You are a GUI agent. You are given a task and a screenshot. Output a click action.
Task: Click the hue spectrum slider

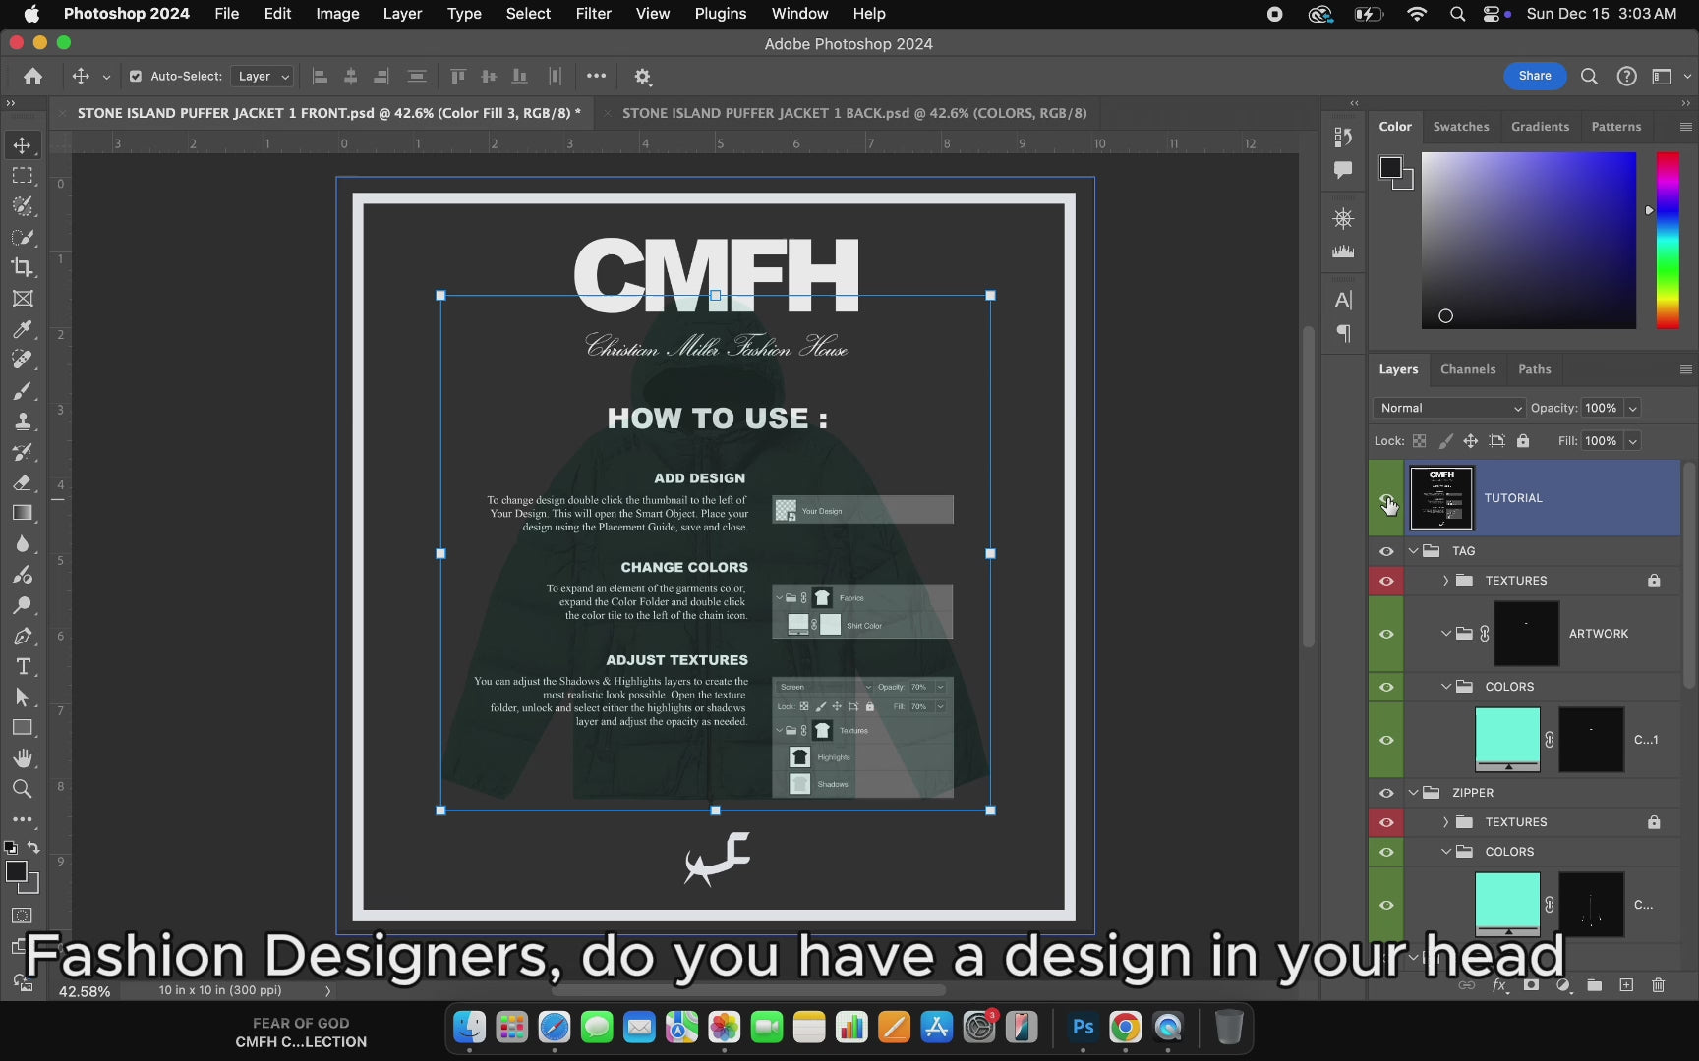[x=1668, y=240]
